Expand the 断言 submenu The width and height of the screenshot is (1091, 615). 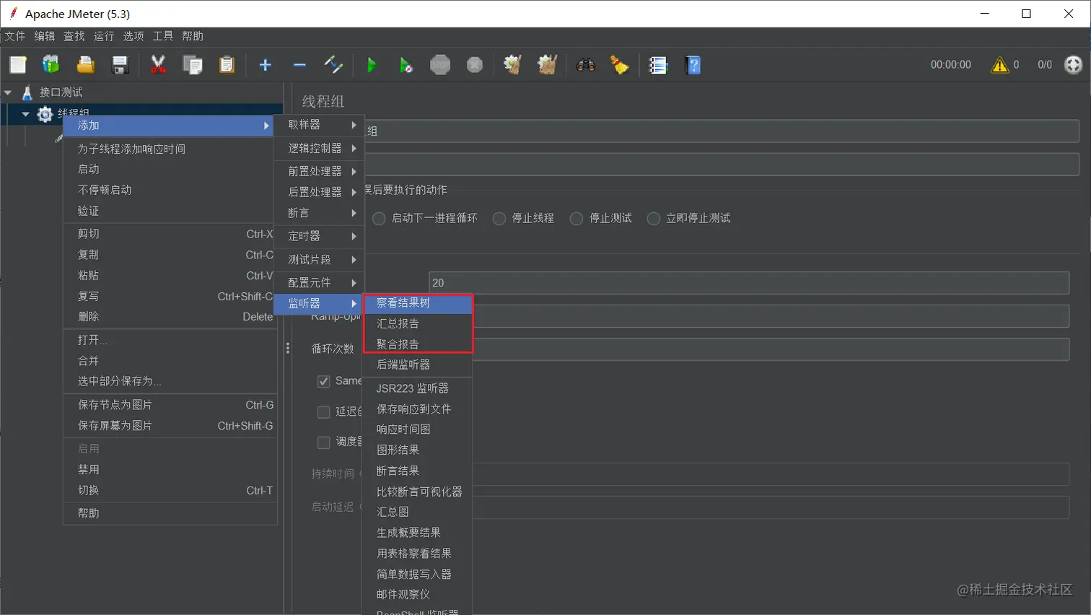(319, 213)
